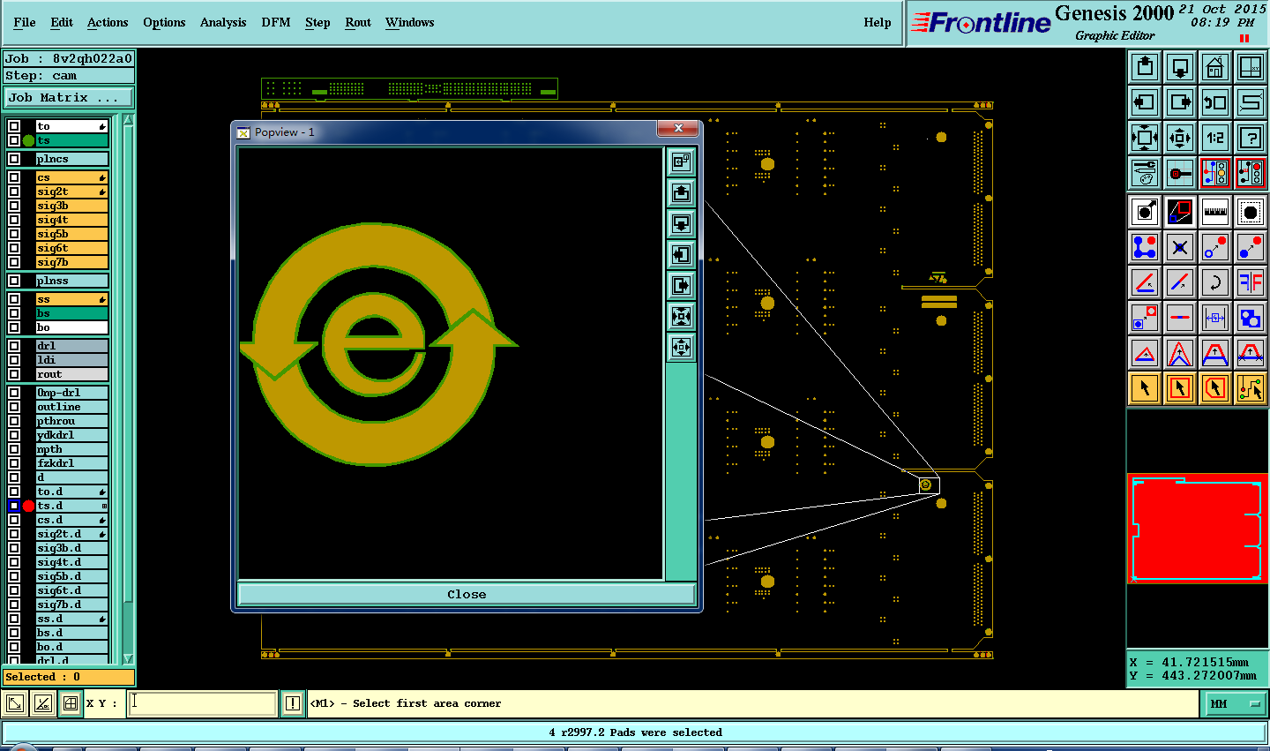
Task: Open the Analysis menu
Action: click(x=223, y=22)
